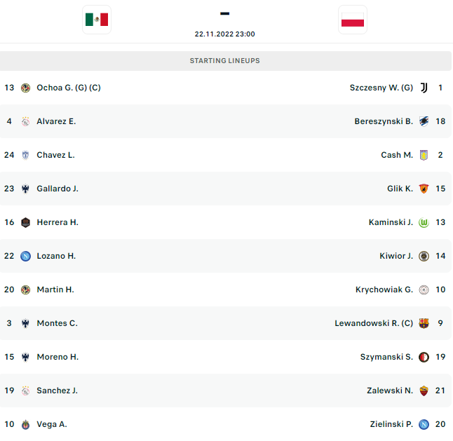Click AS Roma crest next to Zalewski
453x441 pixels.
click(x=424, y=391)
